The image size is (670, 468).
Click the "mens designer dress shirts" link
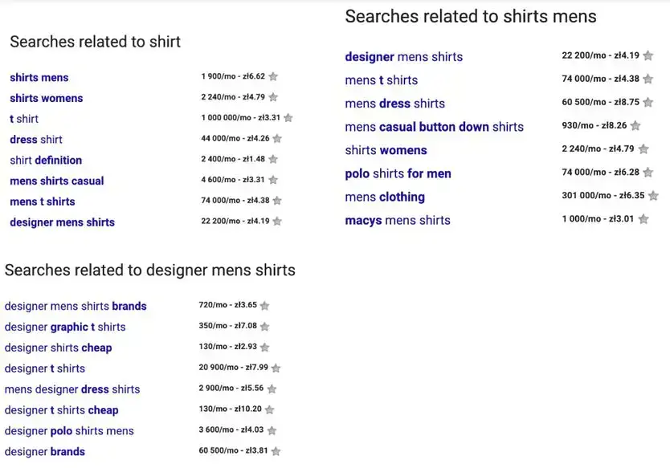point(72,389)
